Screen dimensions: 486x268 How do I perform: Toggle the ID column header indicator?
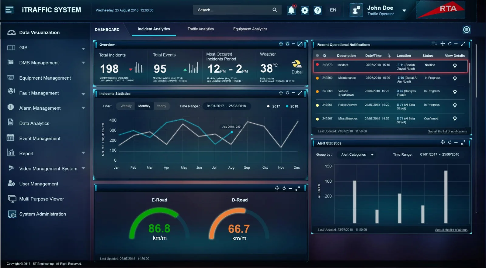click(317, 56)
